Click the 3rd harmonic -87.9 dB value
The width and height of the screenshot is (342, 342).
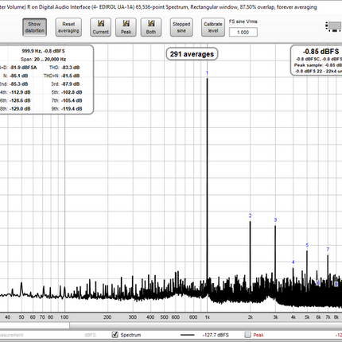[x=71, y=84]
